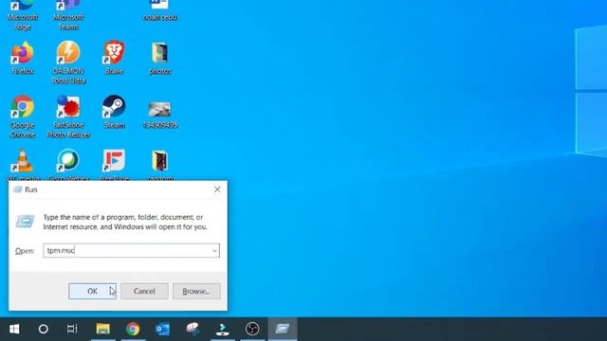607x341 pixels.
Task: Select the Cisco Webex desktop icon
Action: point(68,160)
